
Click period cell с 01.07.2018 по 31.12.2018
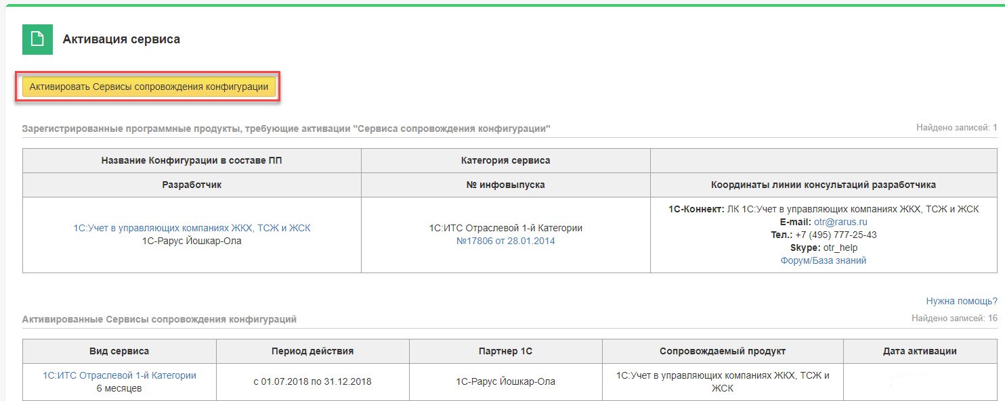coord(312,381)
